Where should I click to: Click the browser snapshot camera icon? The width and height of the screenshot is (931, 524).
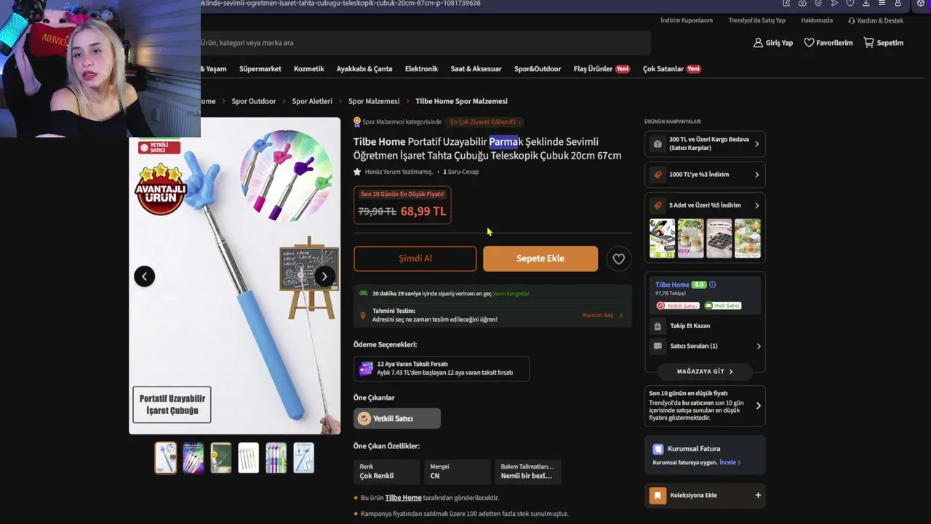[802, 4]
